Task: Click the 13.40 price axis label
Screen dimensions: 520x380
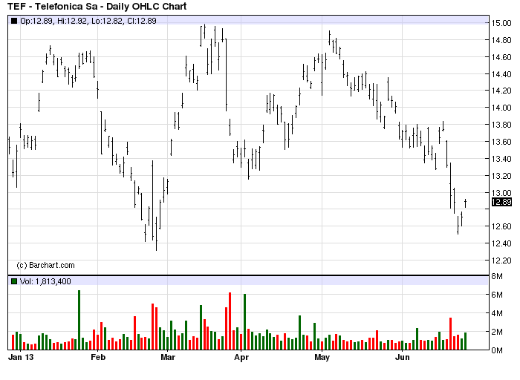Action: 501,159
